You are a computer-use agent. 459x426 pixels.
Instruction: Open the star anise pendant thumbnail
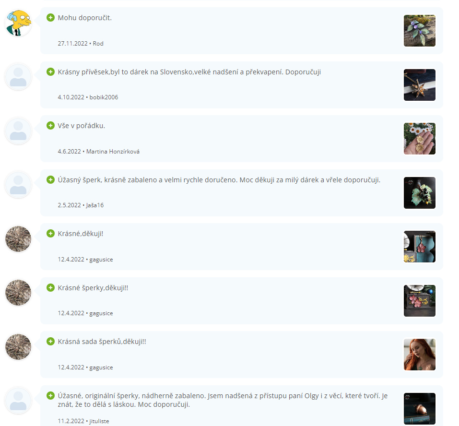420,85
